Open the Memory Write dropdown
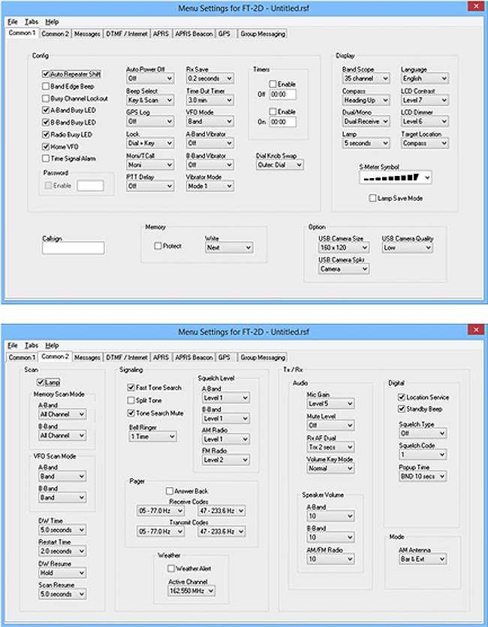 point(229,247)
